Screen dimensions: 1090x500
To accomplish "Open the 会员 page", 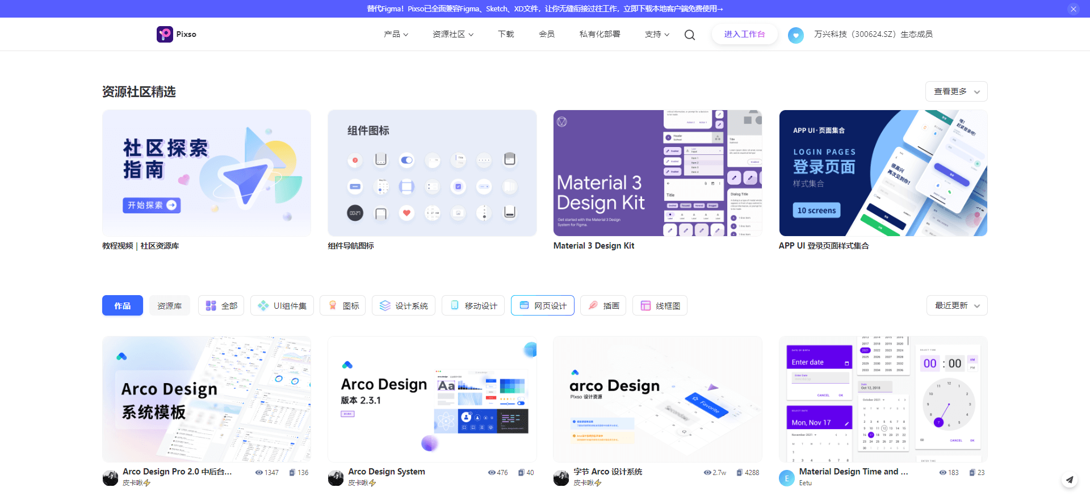I will tap(547, 34).
